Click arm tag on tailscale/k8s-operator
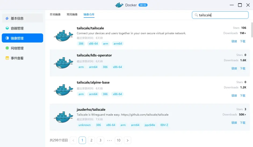The image size is (253, 147). click(x=81, y=67)
